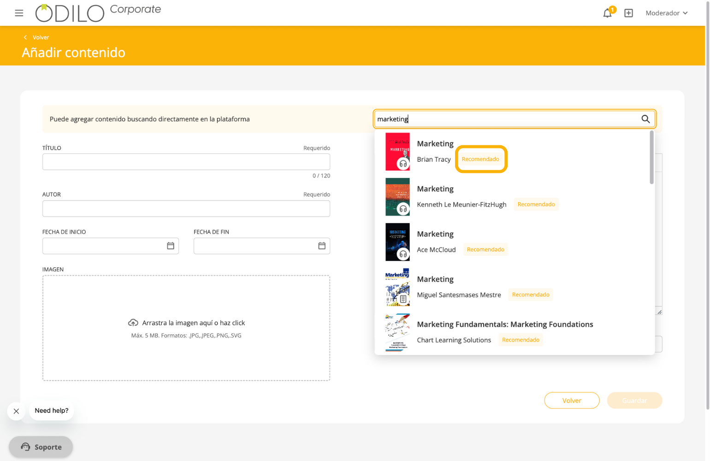Choose Marketing by Ace McCloud
Screen dimensions: 710x461
coord(435,234)
